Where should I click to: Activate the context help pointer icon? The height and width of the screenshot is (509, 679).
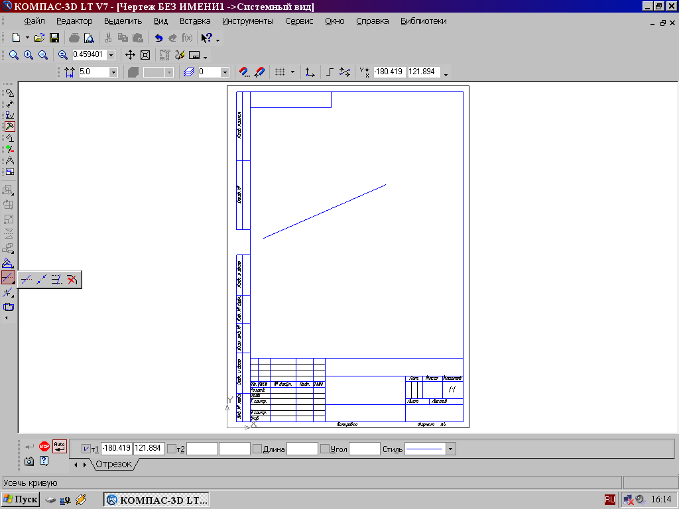[207, 38]
